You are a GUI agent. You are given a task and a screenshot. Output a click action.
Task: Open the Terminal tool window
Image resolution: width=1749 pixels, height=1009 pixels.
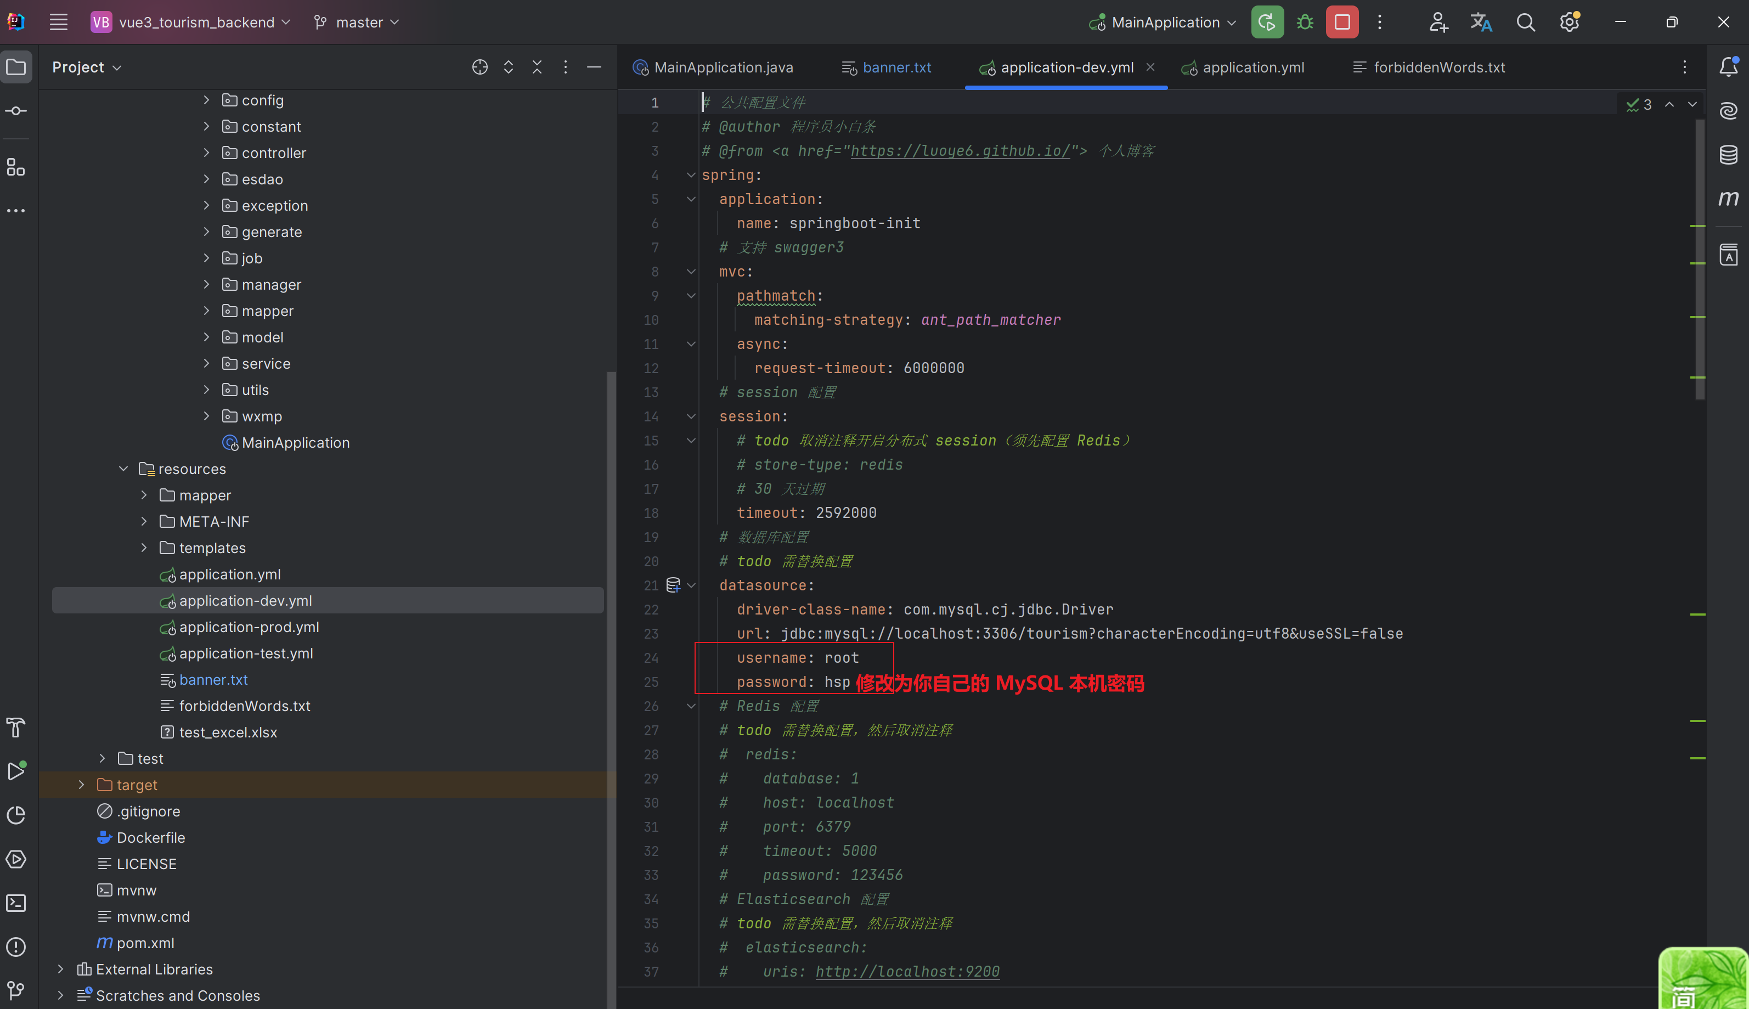(x=16, y=903)
